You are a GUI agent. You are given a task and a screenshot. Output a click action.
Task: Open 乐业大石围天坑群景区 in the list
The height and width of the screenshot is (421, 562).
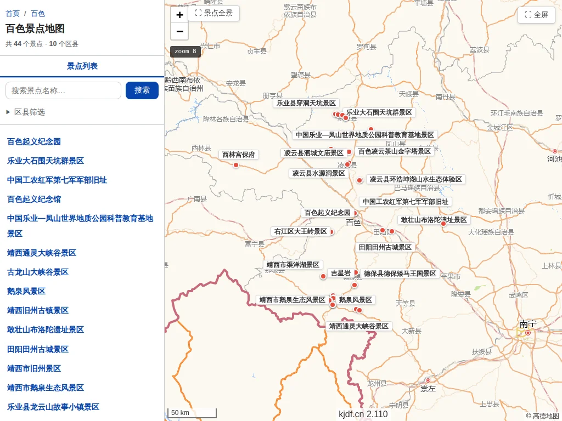(46, 161)
